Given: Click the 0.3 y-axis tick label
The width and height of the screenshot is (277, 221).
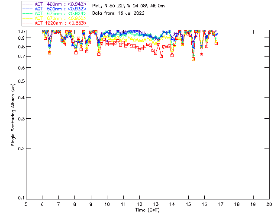Looking at the screenshot, I should pyautogui.click(x=21, y=119).
